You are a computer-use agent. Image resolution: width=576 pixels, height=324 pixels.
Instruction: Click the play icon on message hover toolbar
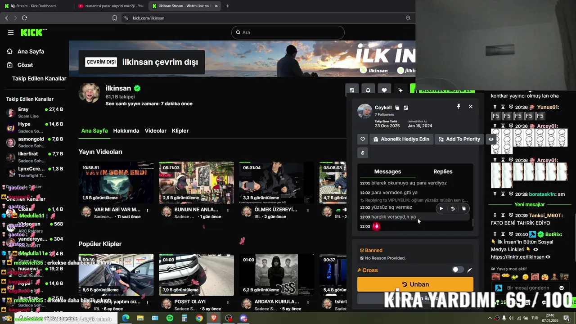pos(441,208)
